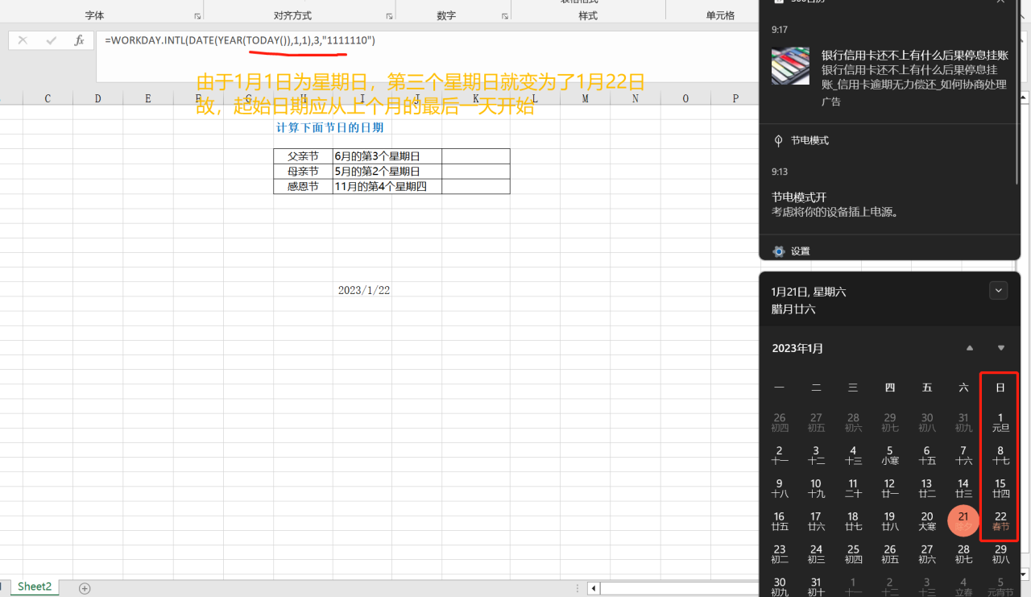
Task: Go to next month in calendar
Action: [1001, 348]
